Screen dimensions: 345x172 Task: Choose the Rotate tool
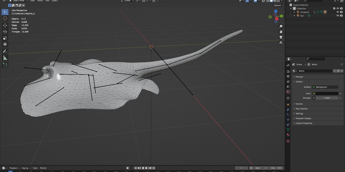(5, 32)
